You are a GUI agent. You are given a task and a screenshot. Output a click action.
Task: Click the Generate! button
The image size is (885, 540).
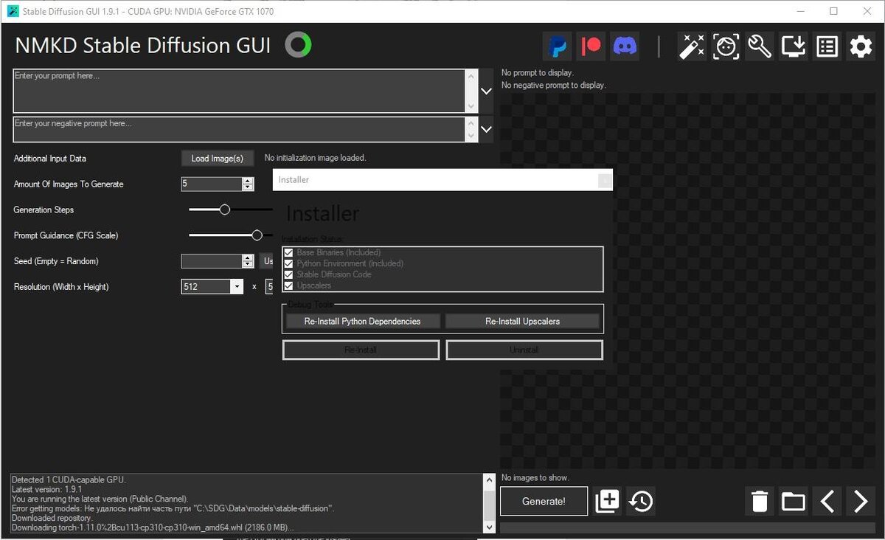544,502
